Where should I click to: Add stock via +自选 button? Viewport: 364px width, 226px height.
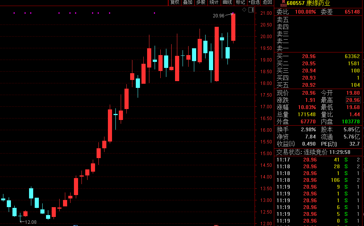254,2
